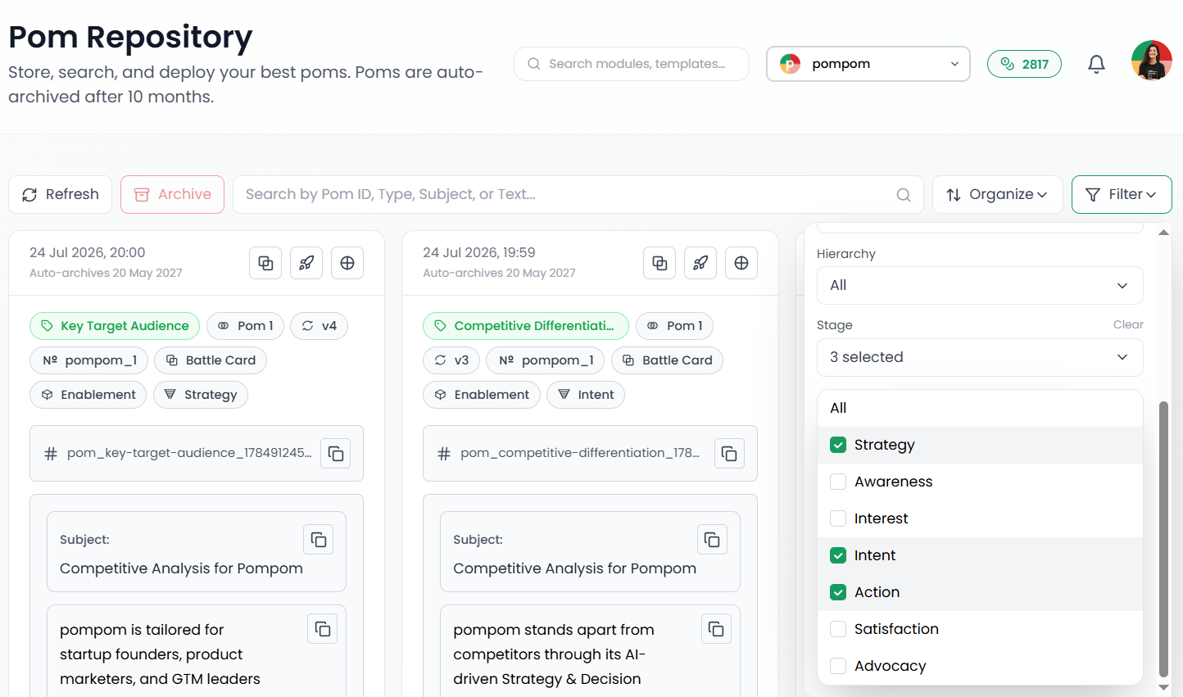Click the Battle Card chip on the 20:00 card
Image resolution: width=1183 pixels, height=697 pixels.
click(211, 360)
